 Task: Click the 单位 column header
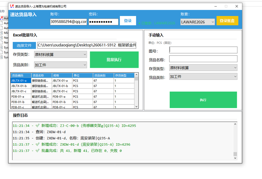[83, 76]
